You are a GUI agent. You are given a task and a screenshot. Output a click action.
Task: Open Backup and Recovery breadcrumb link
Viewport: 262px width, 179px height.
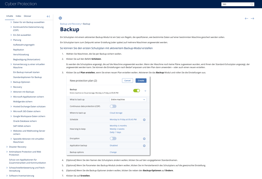point(70,24)
